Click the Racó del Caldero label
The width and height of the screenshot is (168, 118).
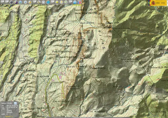click(75, 67)
